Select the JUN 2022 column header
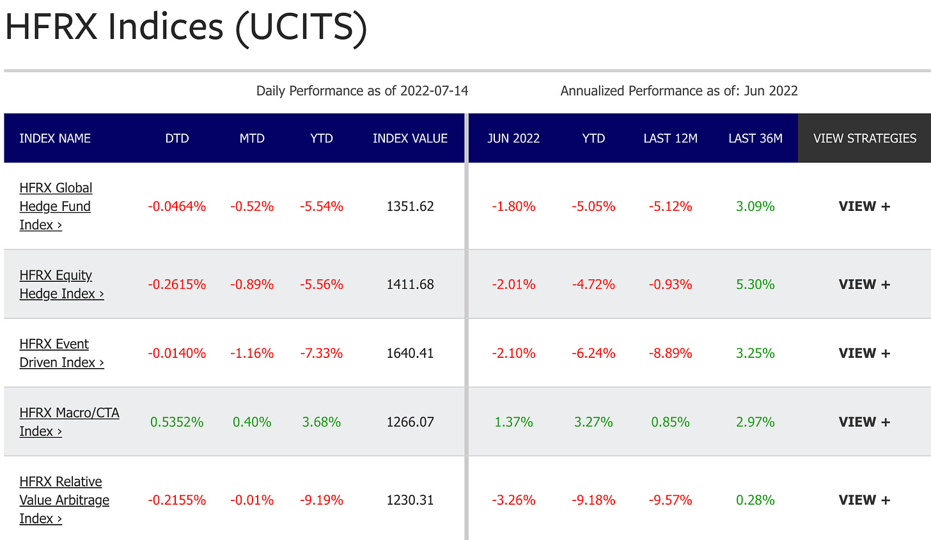 pyautogui.click(x=514, y=138)
